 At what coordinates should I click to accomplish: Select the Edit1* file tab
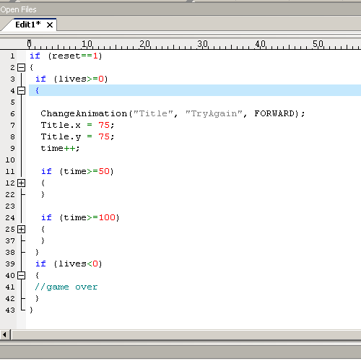(28, 25)
